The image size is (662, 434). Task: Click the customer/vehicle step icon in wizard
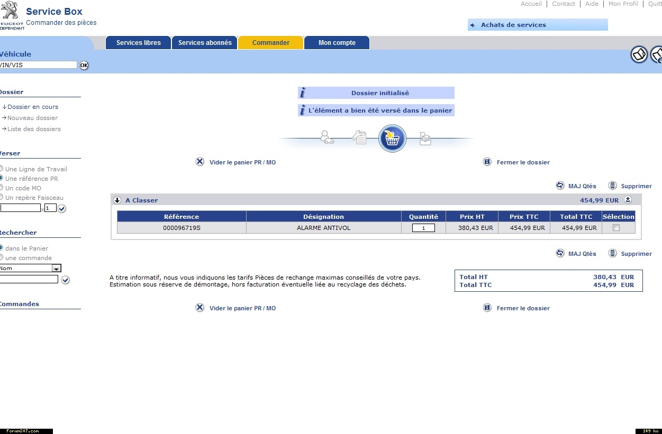point(327,138)
